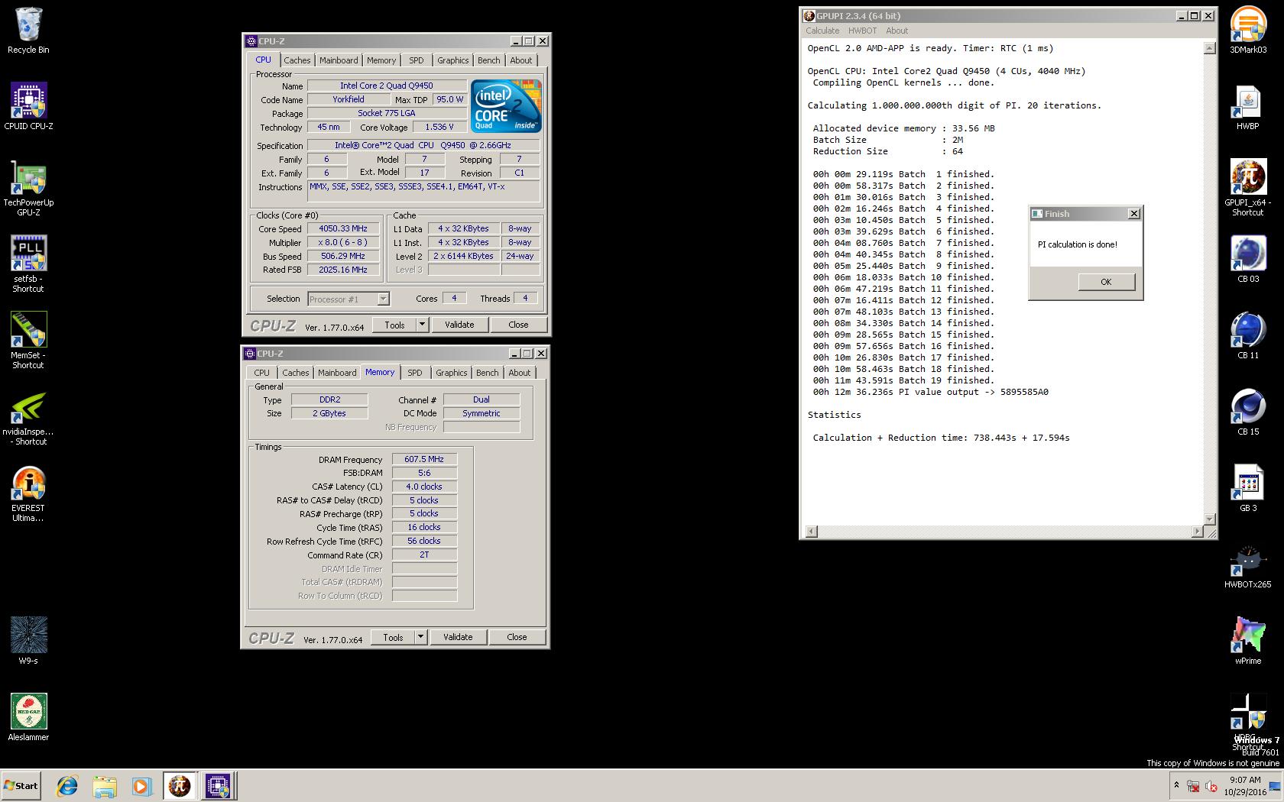Launch the CB 15 Cinebench icon

point(1248,412)
